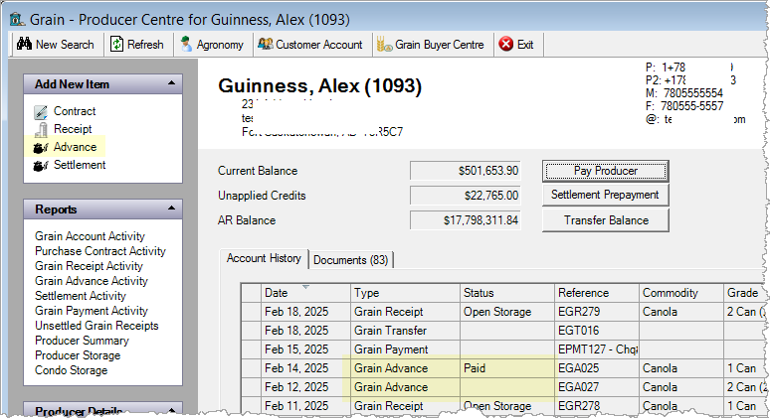The image size is (770, 418).
Task: Click the Refresh icon in toolbar
Action: coord(116,44)
